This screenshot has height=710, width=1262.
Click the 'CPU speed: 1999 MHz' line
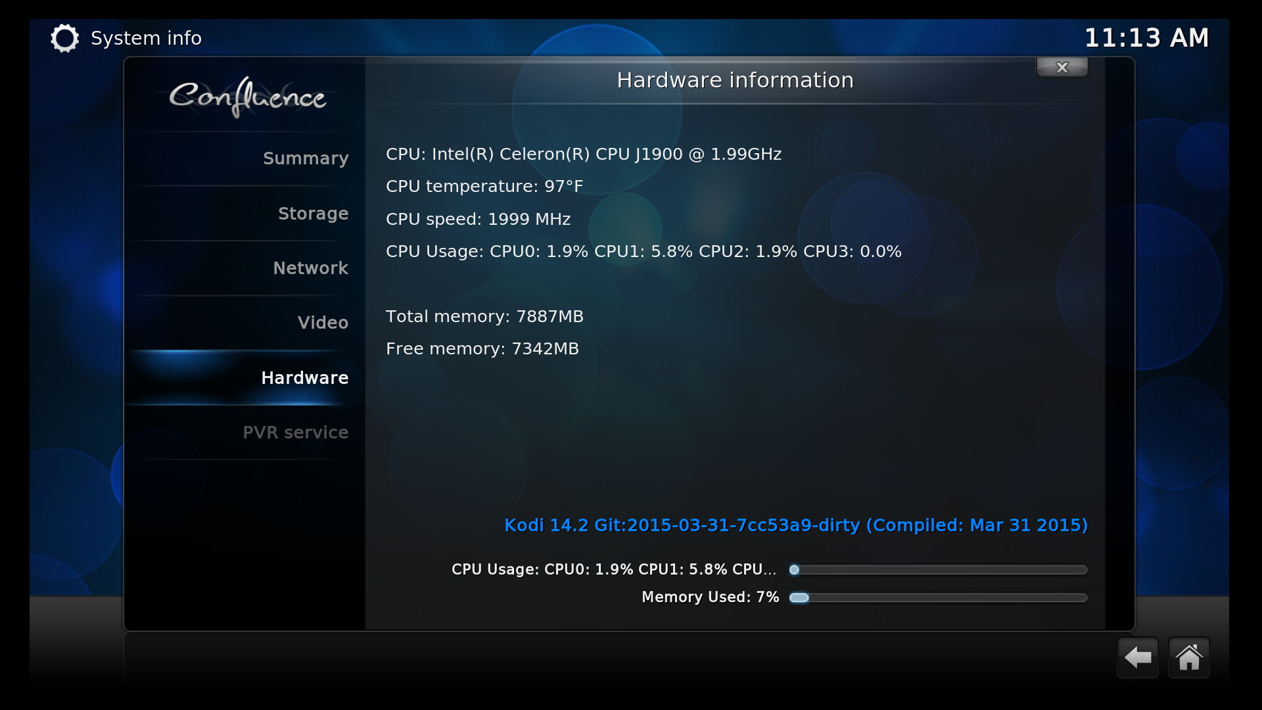tap(478, 219)
